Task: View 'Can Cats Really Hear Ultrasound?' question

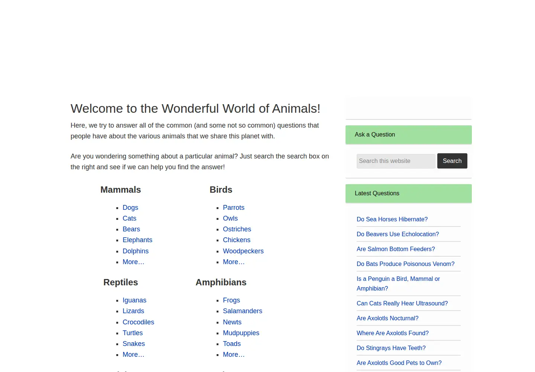Action: [x=402, y=303]
